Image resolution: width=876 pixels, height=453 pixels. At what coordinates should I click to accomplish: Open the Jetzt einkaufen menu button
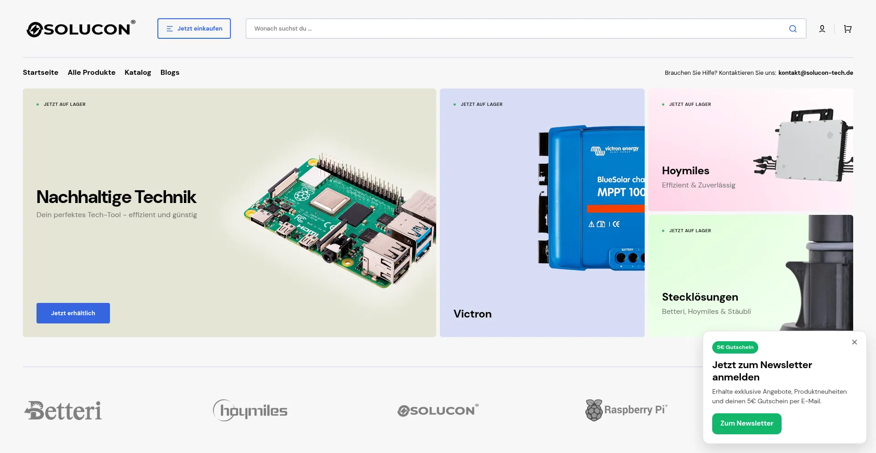(x=194, y=28)
